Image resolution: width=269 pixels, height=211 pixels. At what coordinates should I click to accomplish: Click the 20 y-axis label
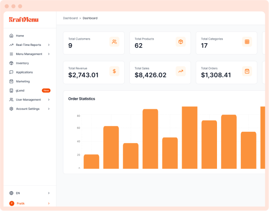coord(78,155)
